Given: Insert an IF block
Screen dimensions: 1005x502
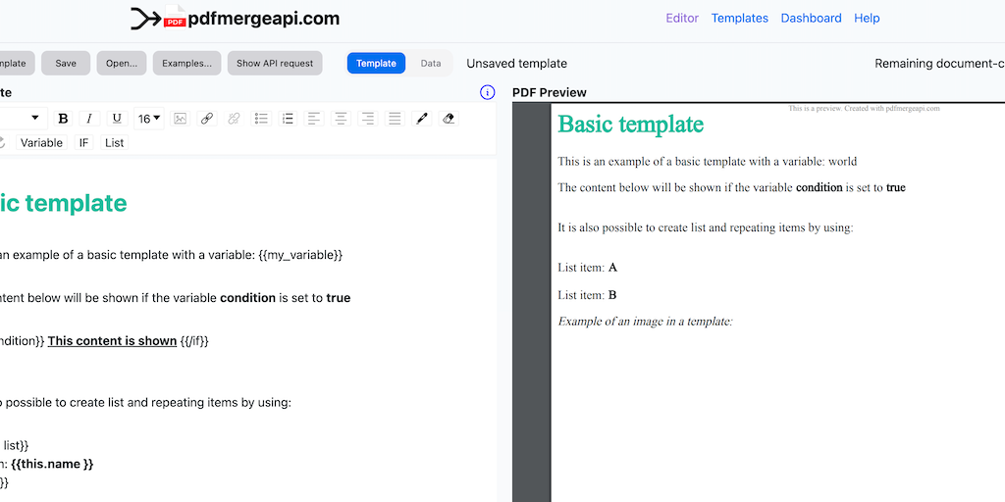Looking at the screenshot, I should [x=84, y=143].
